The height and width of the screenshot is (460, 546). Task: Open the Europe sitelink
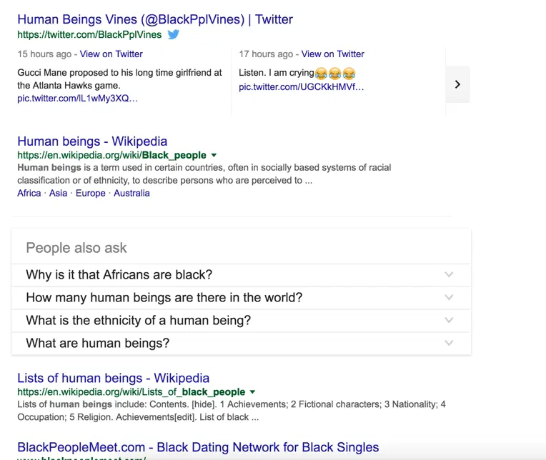coord(91,193)
